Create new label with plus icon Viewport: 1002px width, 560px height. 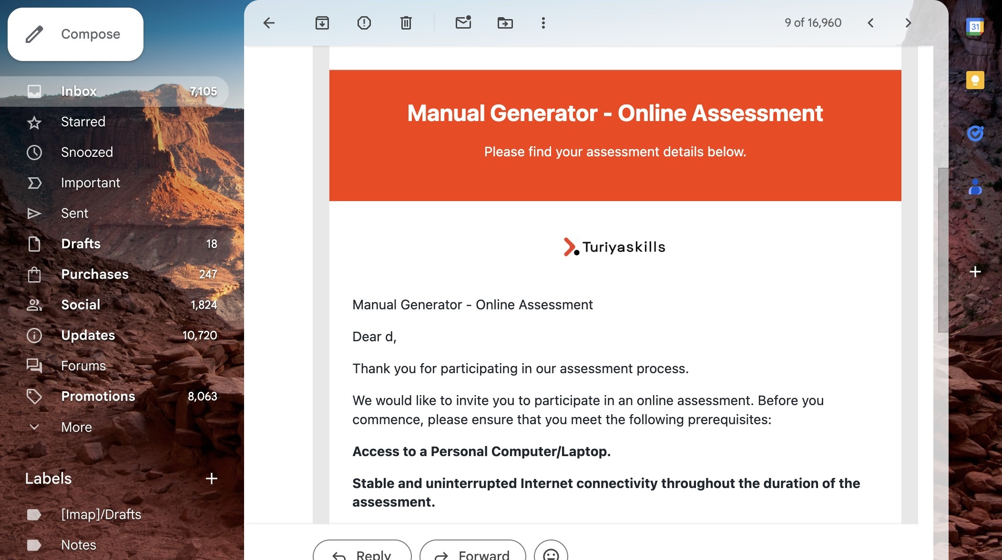[212, 479]
